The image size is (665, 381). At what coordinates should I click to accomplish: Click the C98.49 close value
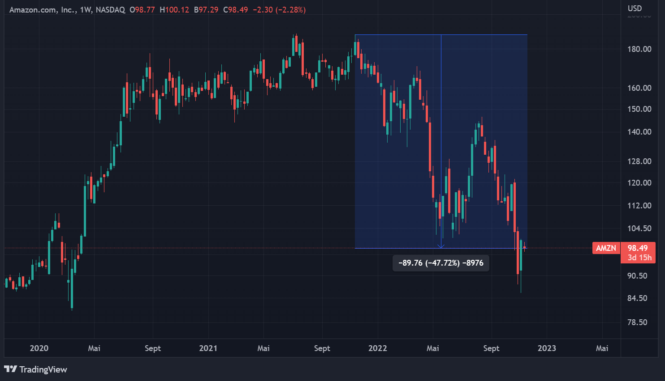[x=236, y=10]
